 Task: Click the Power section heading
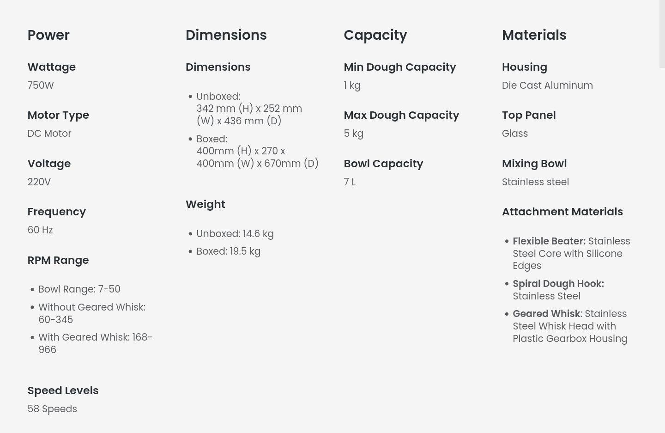coord(48,35)
